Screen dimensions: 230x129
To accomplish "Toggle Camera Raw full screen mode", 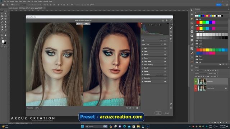I will pos(171,20).
